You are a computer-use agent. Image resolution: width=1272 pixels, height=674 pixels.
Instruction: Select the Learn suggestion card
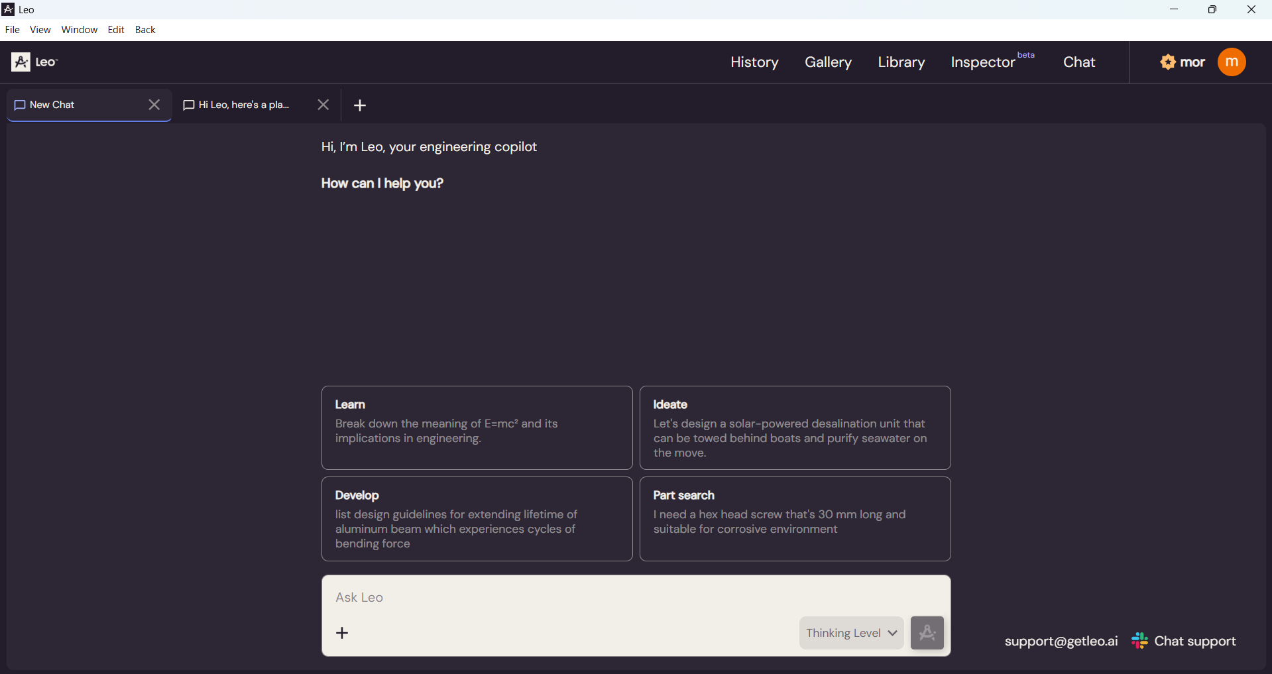click(x=477, y=427)
